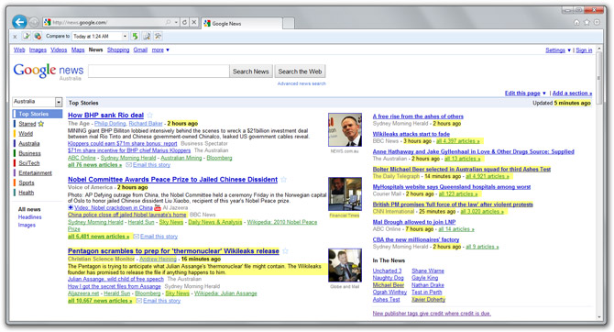Open the browser Home icon
The width and height of the screenshot is (614, 332).
(x=576, y=22)
